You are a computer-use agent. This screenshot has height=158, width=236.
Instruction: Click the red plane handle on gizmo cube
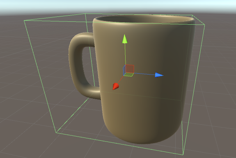(130, 69)
